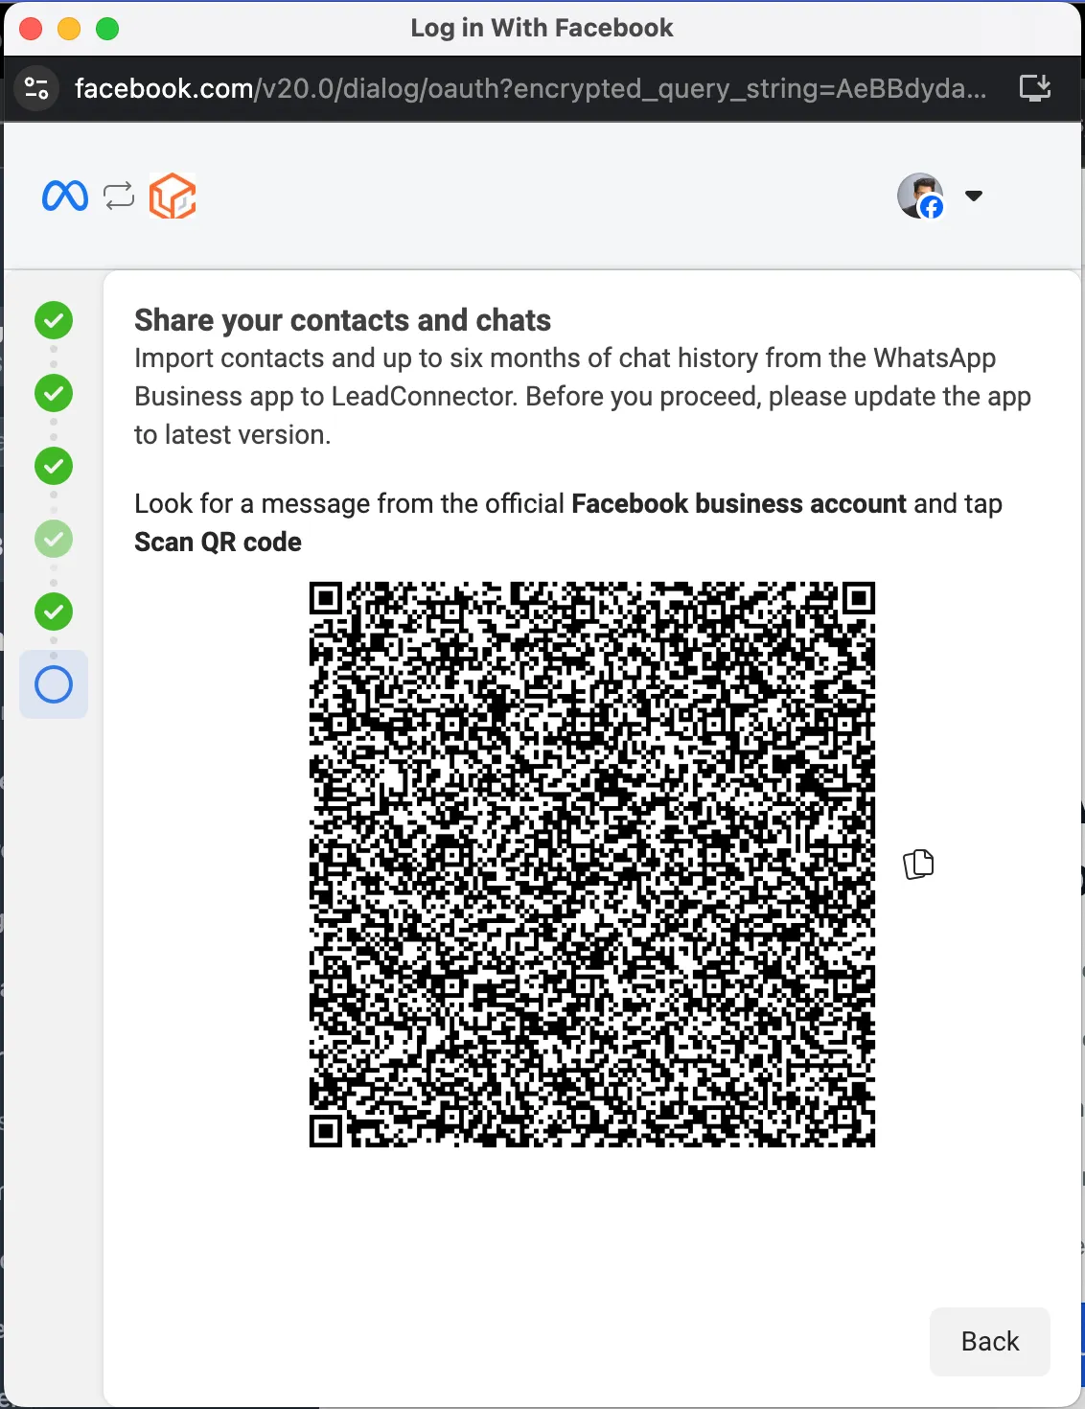Copy the QR code using the copy icon
The height and width of the screenshot is (1409, 1085).
[x=918, y=865]
